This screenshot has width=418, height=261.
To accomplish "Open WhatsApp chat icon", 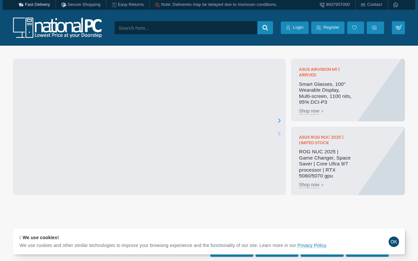I will [x=396, y=5].
